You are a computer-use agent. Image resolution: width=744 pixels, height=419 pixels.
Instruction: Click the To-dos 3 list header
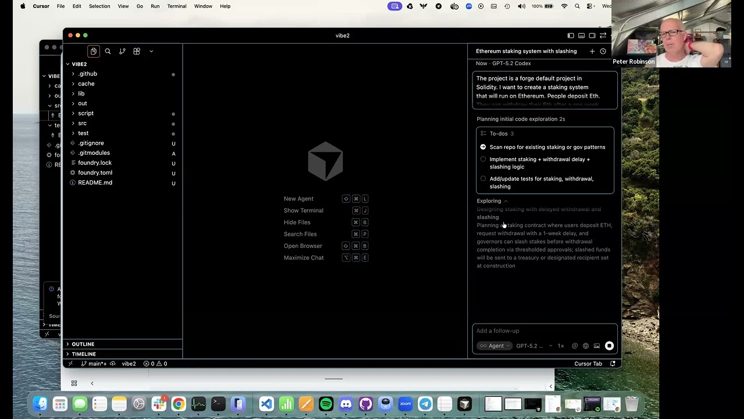click(x=498, y=134)
